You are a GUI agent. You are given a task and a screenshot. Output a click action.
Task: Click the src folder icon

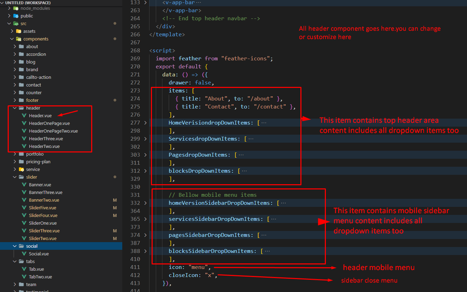tap(16, 23)
